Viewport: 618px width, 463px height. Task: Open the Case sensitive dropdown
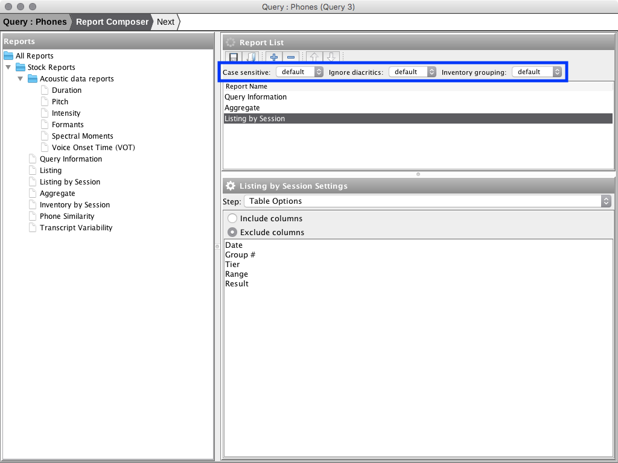coord(300,72)
